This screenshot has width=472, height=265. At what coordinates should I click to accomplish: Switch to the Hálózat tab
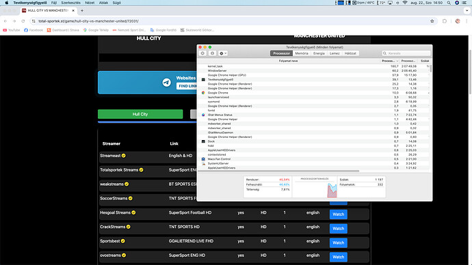coord(350,53)
